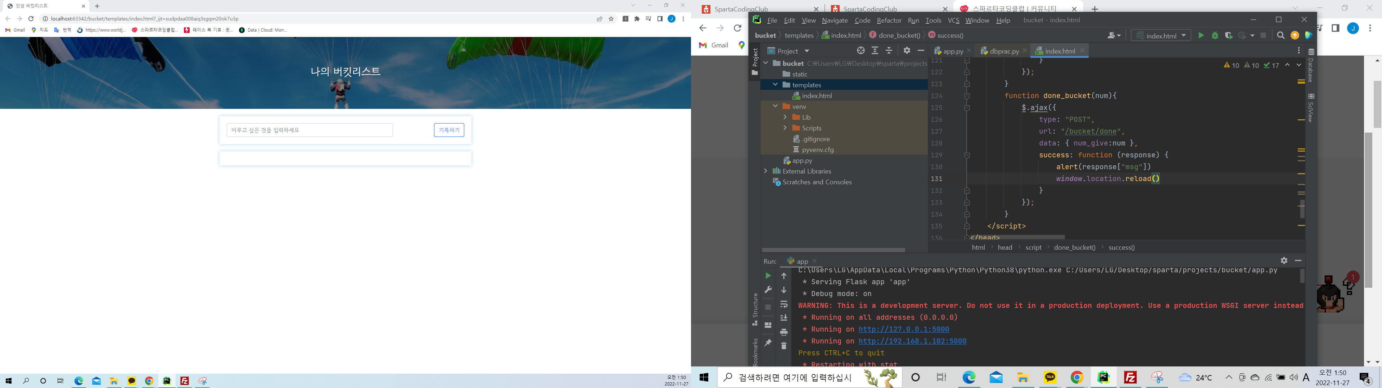
Task: Click Collapse All in Project panel
Action: 889,50
